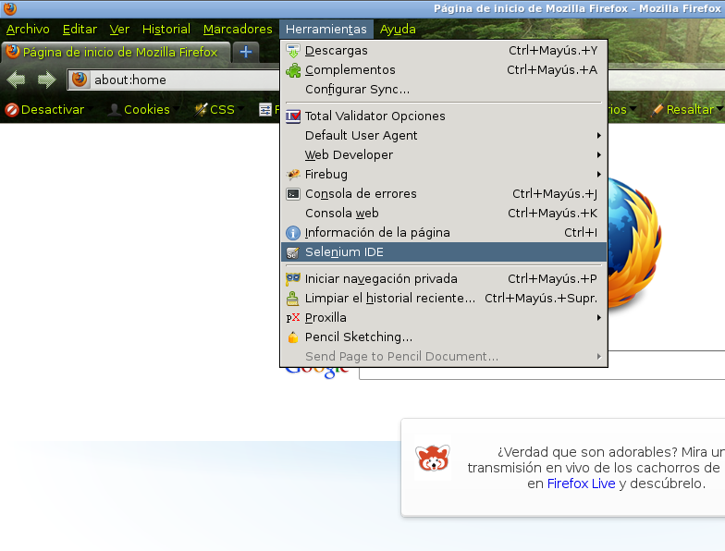This screenshot has height=551, width=725.
Task: Select the Página de inicio de Mozilla Firefox tab
Action: coord(116,52)
